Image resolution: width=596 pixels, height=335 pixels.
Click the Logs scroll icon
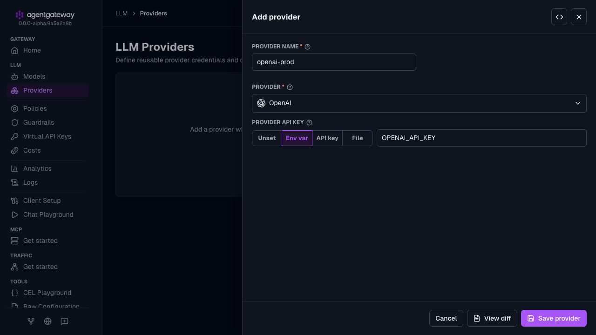[14, 182]
